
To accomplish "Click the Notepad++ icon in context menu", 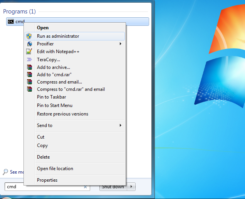I will coord(29,52).
